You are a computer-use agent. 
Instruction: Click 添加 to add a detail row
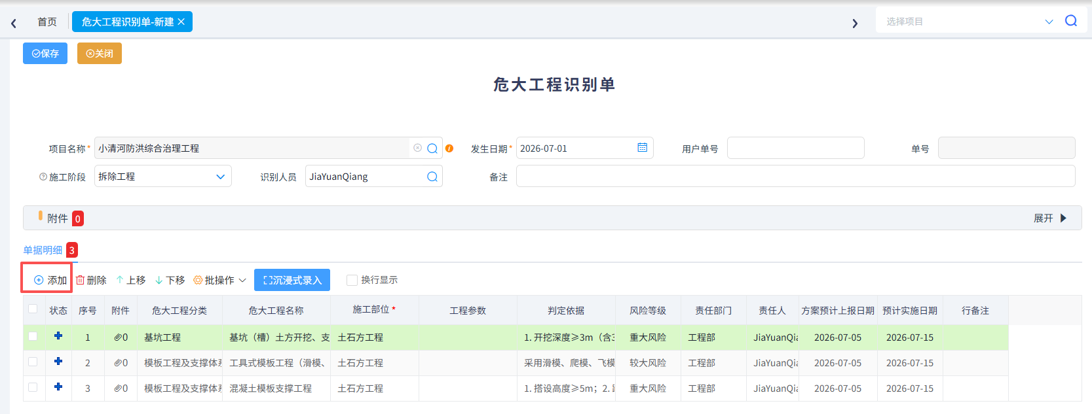pyautogui.click(x=50, y=280)
